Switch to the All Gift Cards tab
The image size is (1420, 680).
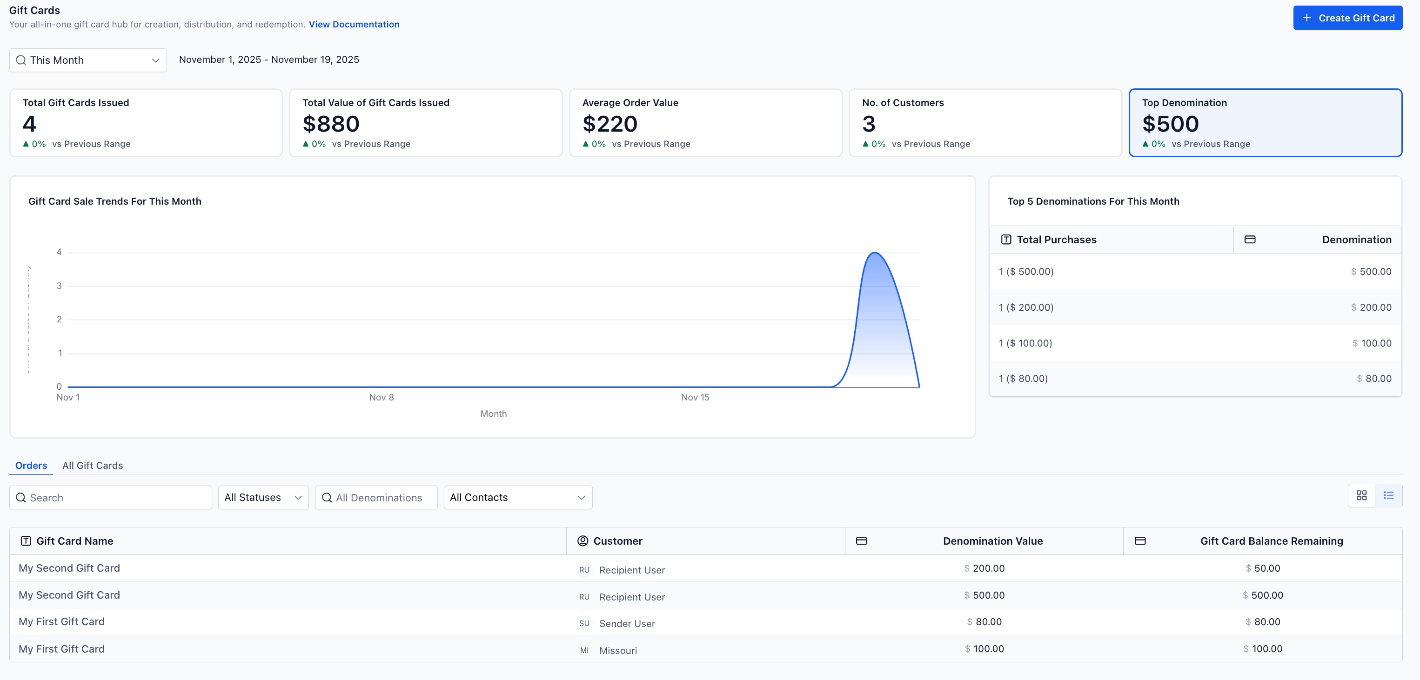click(x=93, y=466)
